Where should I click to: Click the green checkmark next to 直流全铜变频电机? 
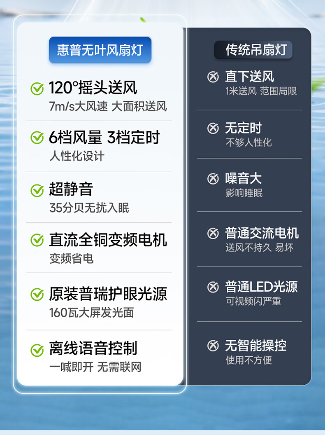(37, 240)
